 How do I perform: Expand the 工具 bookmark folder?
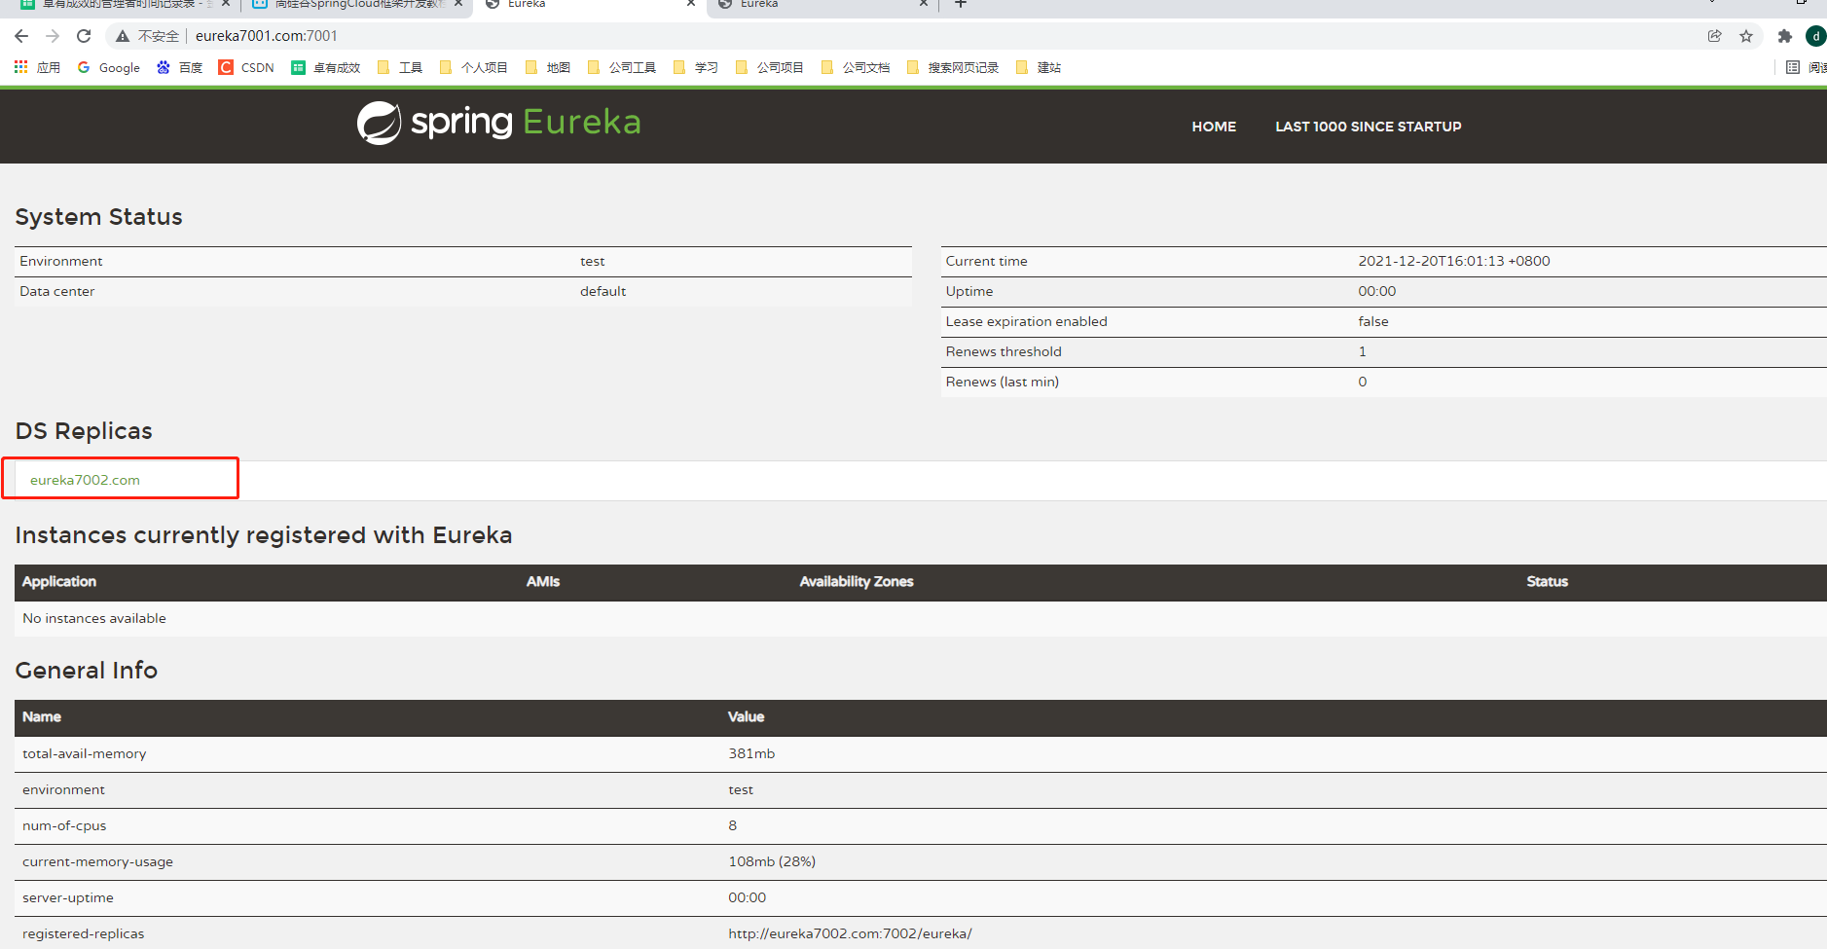(x=400, y=67)
